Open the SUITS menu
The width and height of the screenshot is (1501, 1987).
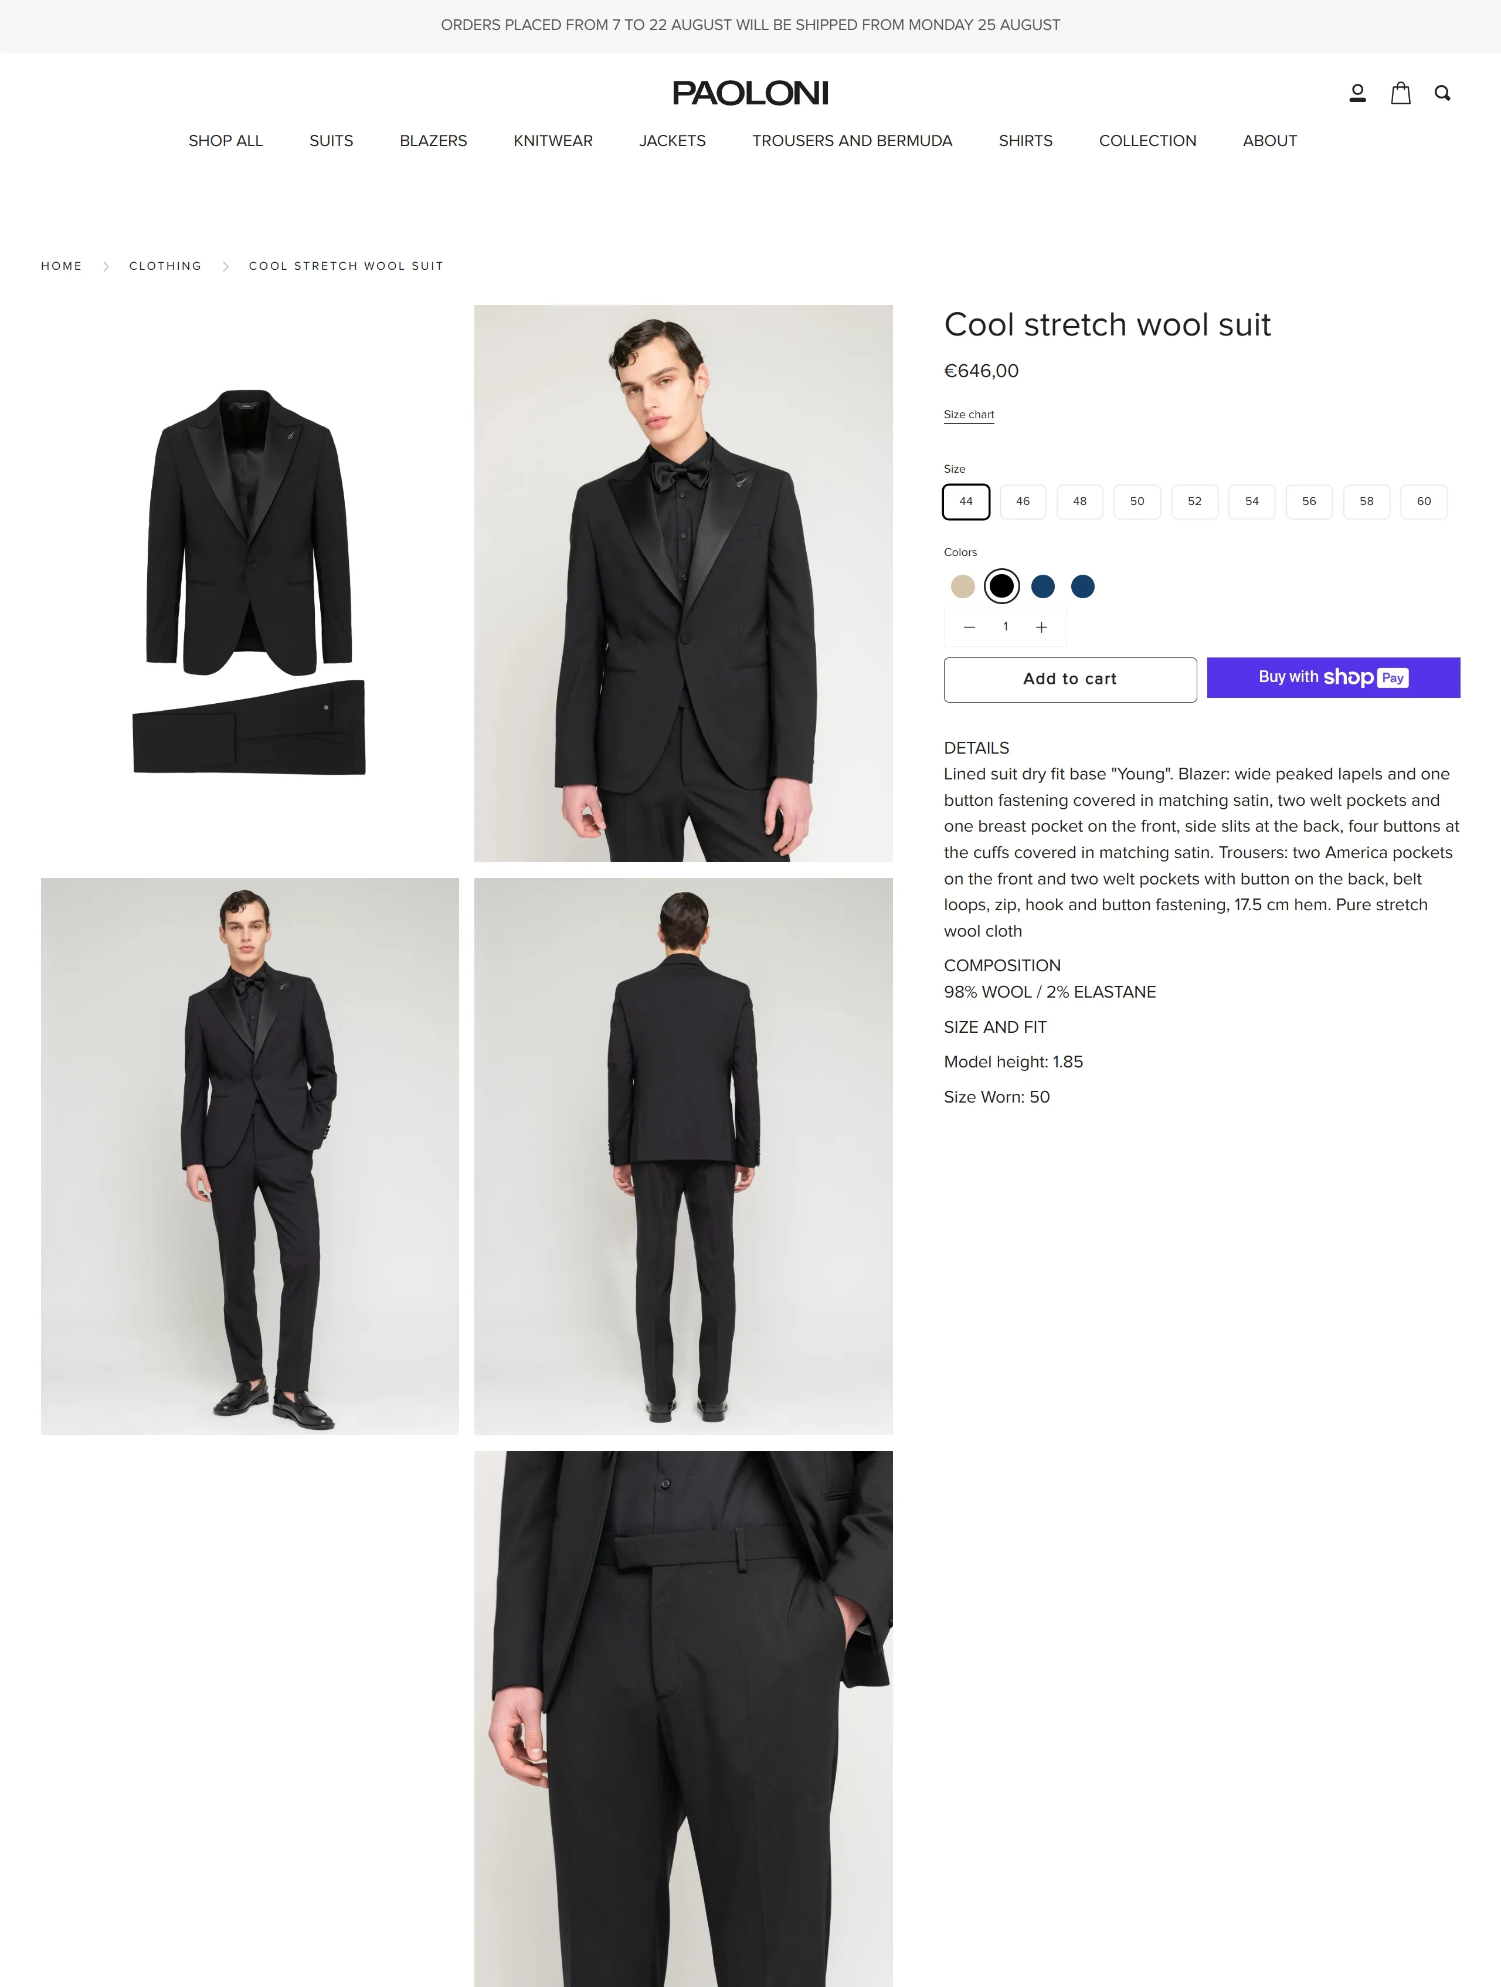(331, 141)
